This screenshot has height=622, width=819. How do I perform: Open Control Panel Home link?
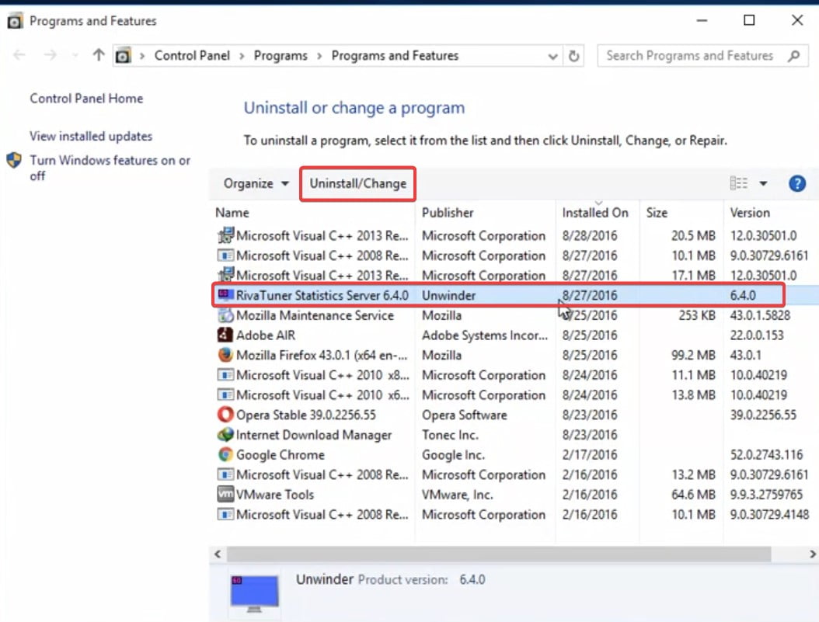tap(86, 99)
